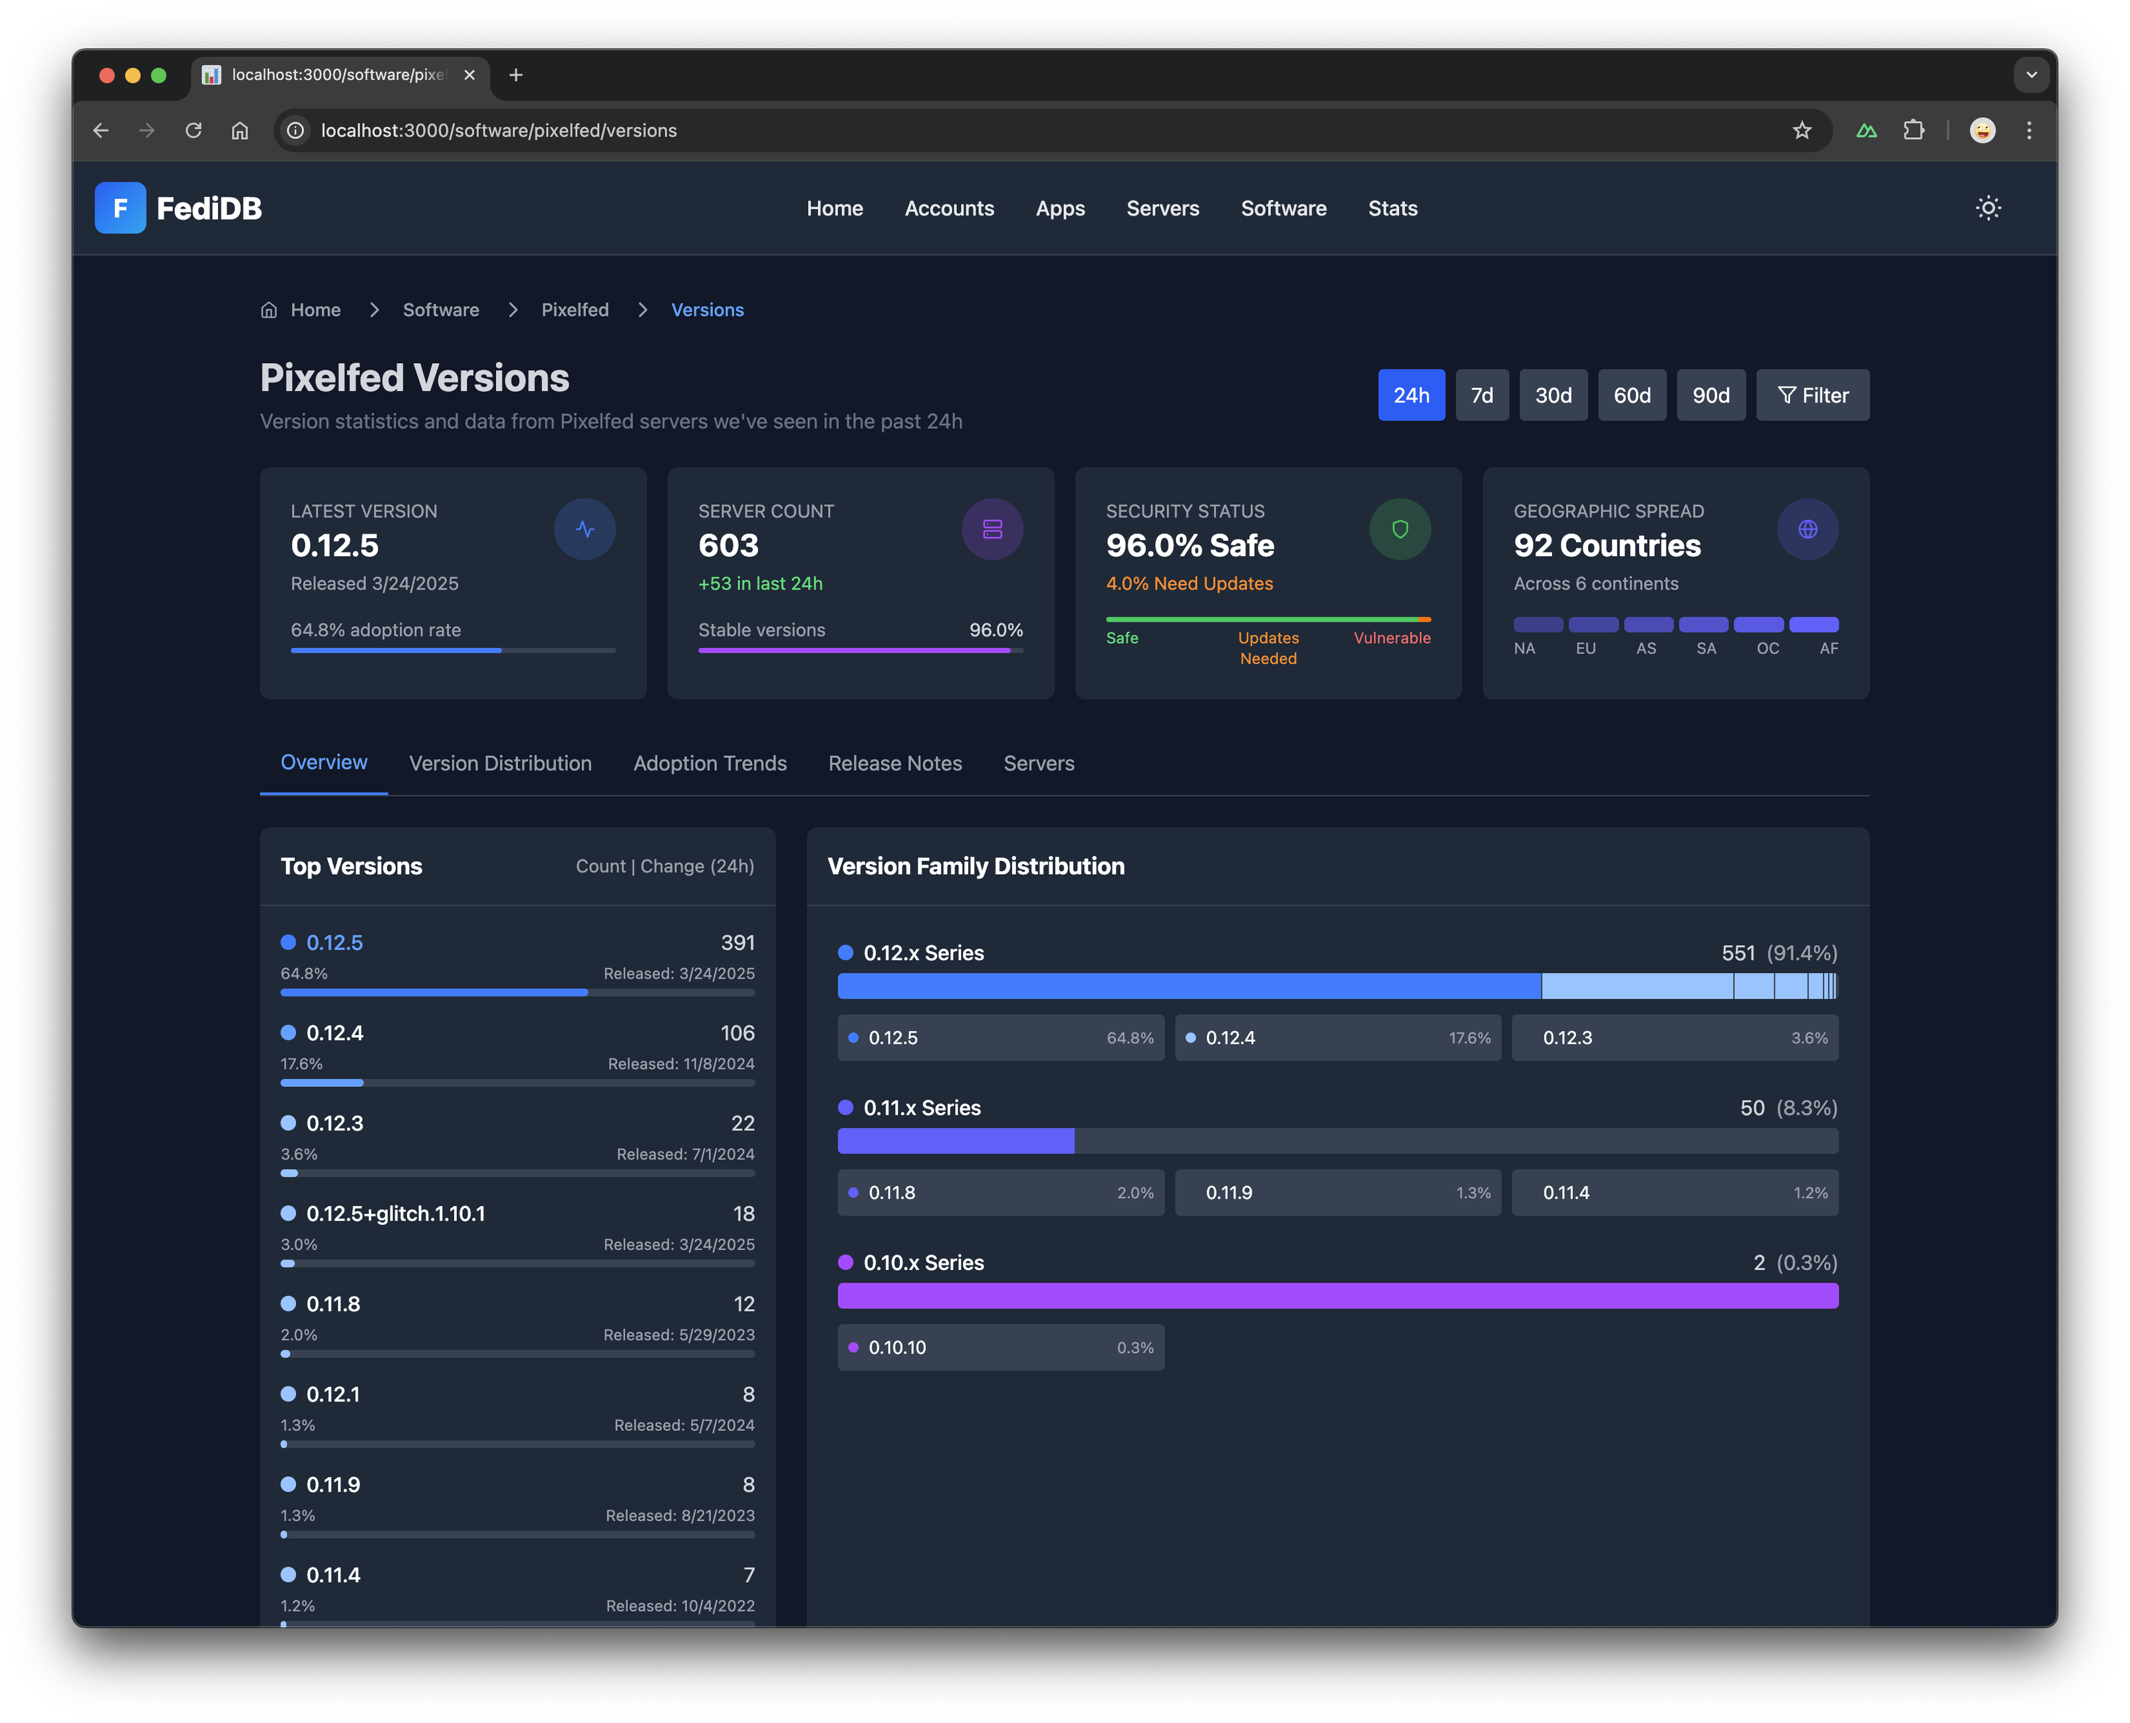Open a new tab with plus icon
Screen dimensions: 2130x1723
(516, 75)
